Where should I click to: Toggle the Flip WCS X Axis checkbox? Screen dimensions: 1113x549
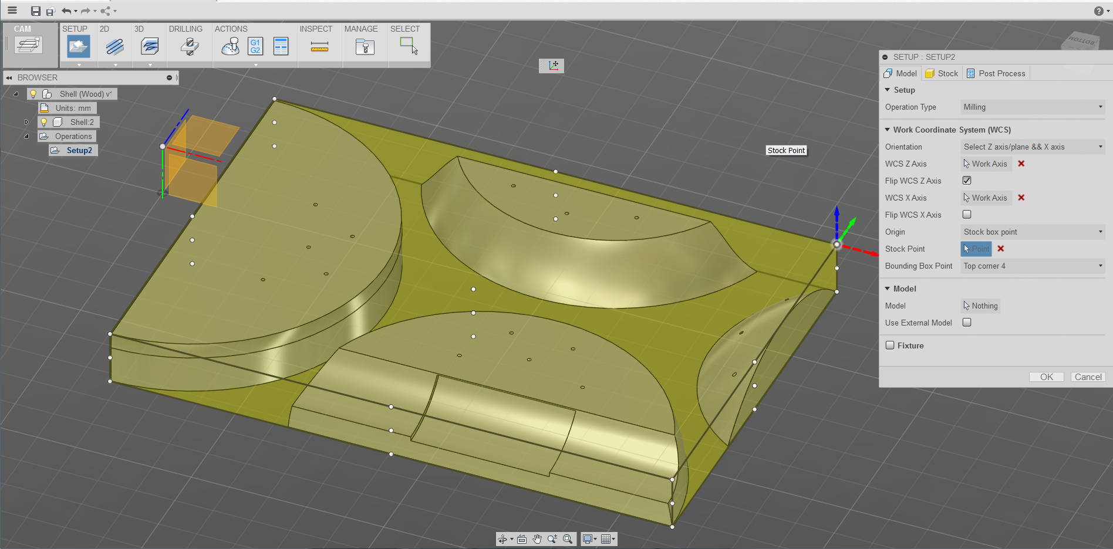[x=967, y=214]
